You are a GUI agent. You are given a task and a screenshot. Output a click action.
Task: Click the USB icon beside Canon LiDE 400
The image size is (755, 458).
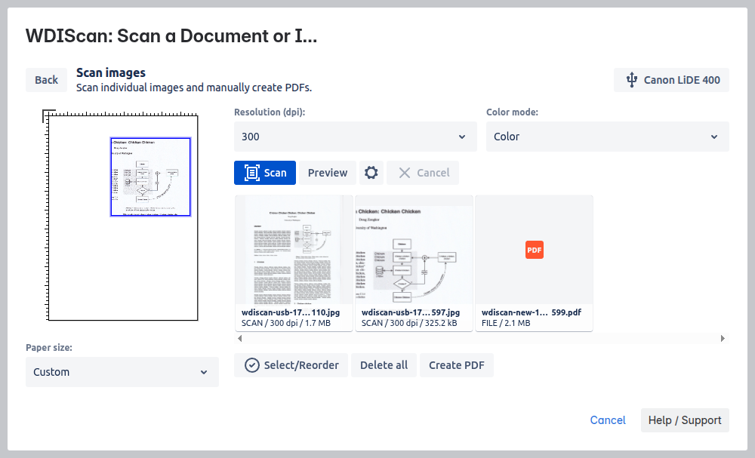pyautogui.click(x=632, y=80)
